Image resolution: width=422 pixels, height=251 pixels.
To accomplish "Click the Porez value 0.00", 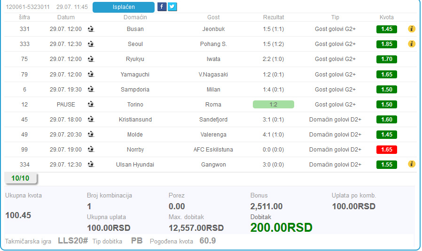I will pos(177,206).
